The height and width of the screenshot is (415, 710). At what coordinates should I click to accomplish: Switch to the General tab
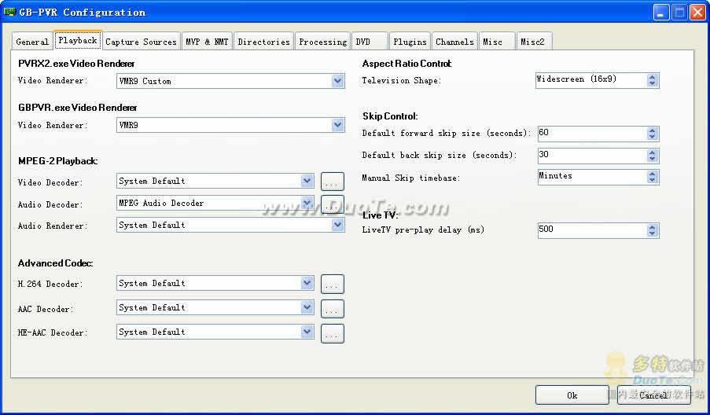[31, 41]
